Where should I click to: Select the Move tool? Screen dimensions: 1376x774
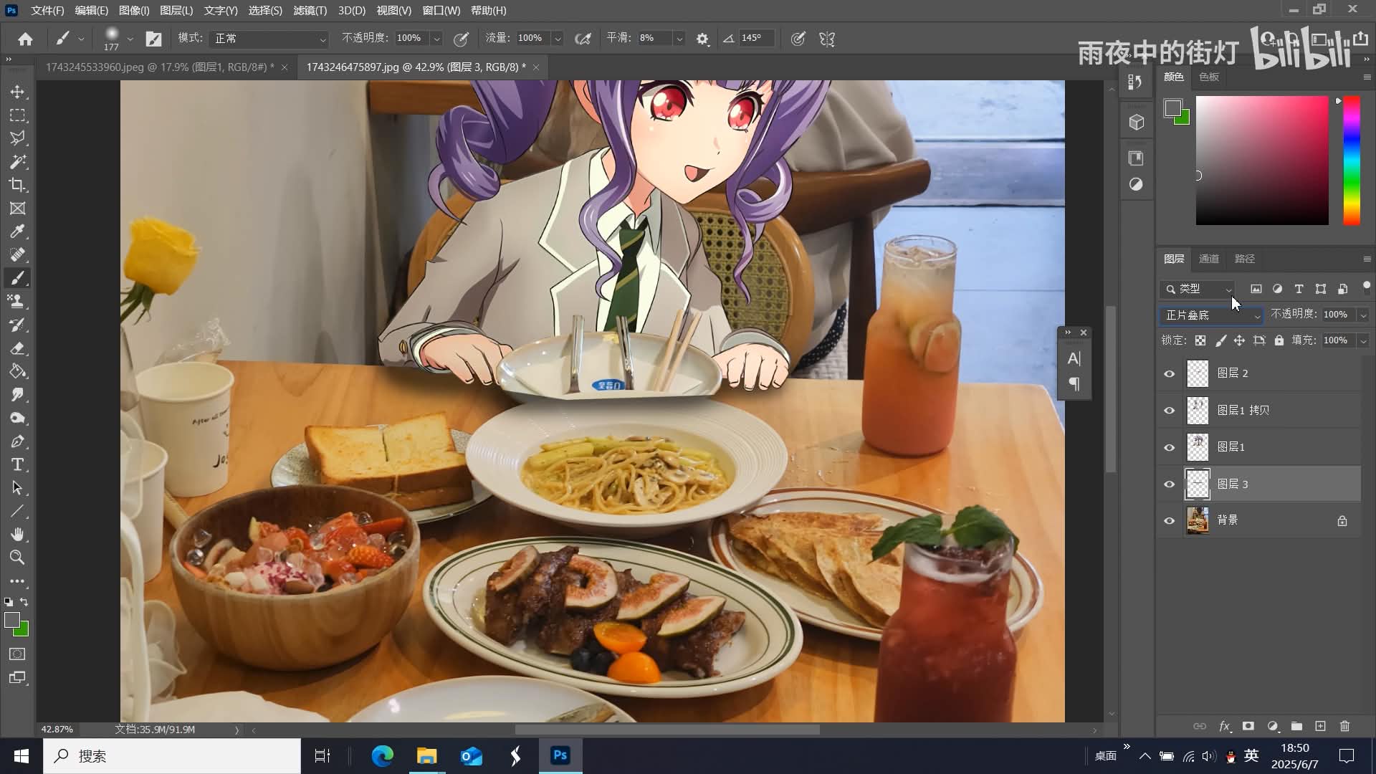[x=17, y=92]
